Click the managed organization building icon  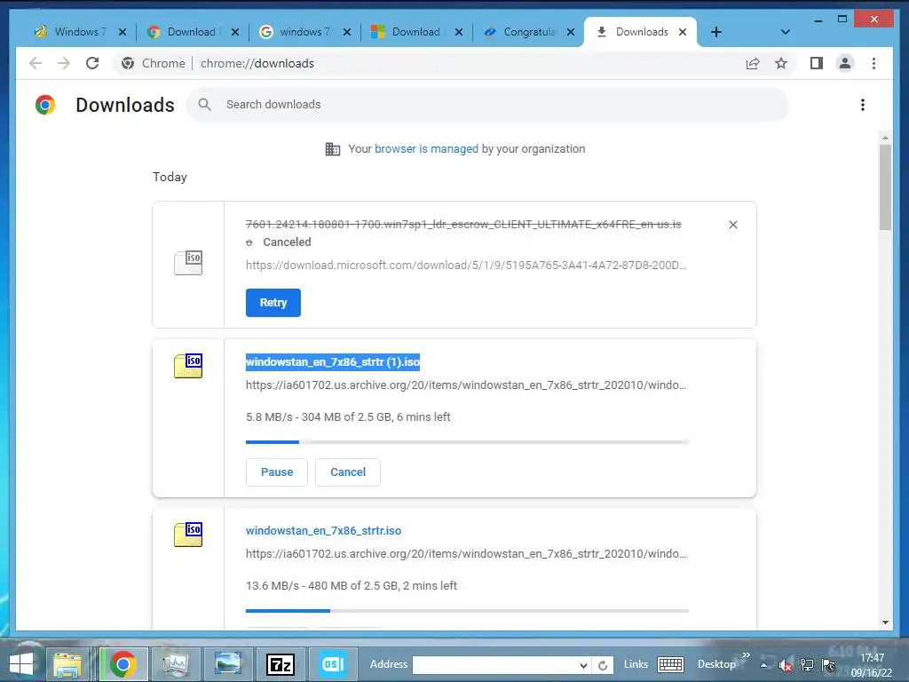pyautogui.click(x=332, y=149)
